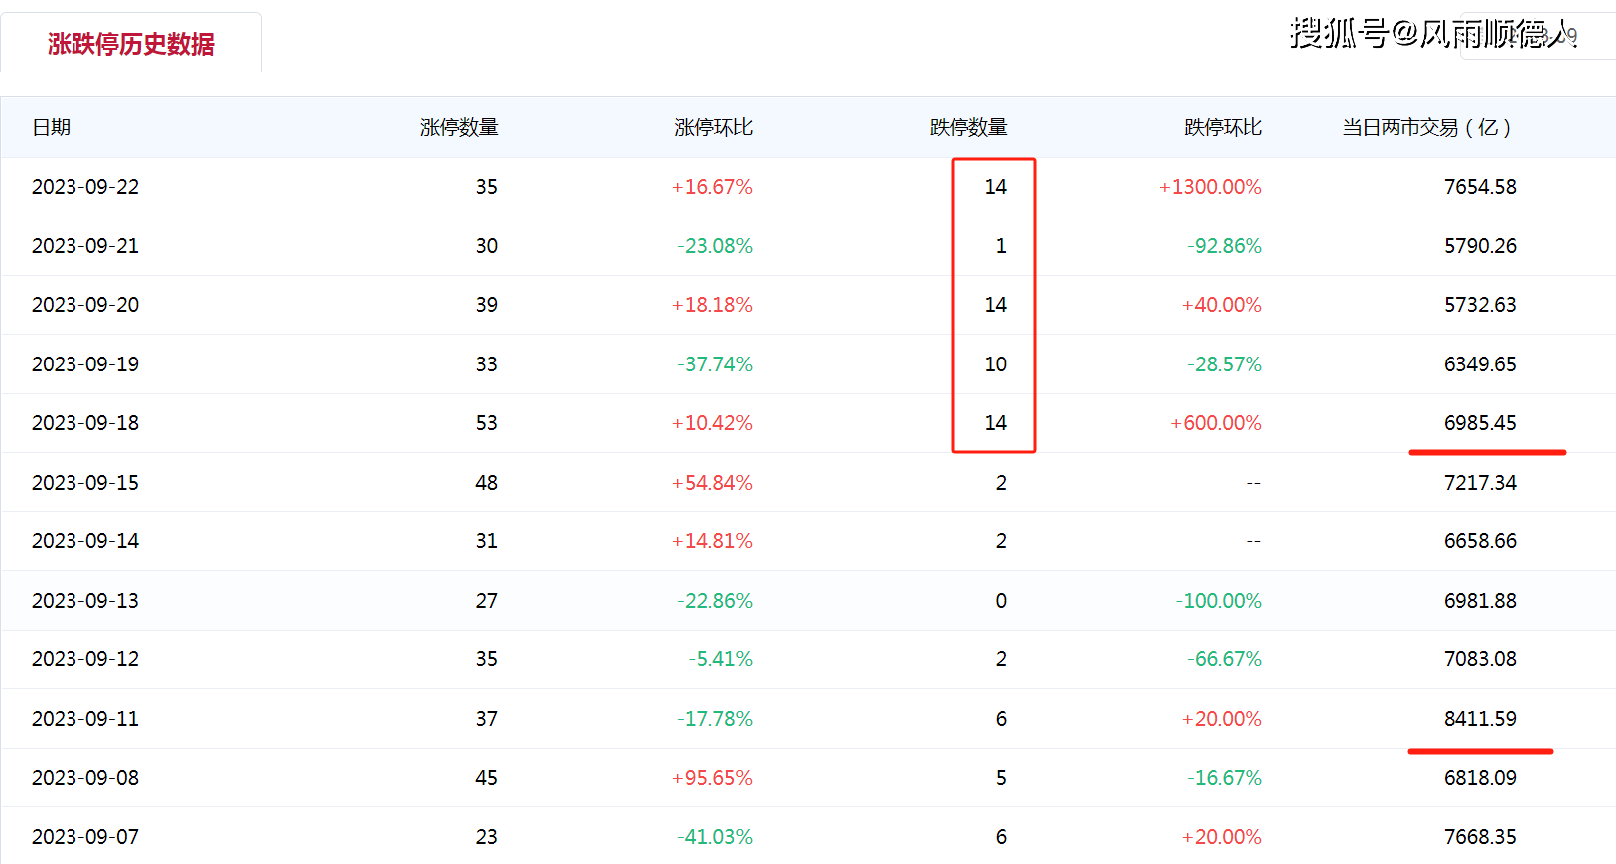Select the 2023-09-22 date cell
The height and width of the screenshot is (864, 1616).
[85, 187]
